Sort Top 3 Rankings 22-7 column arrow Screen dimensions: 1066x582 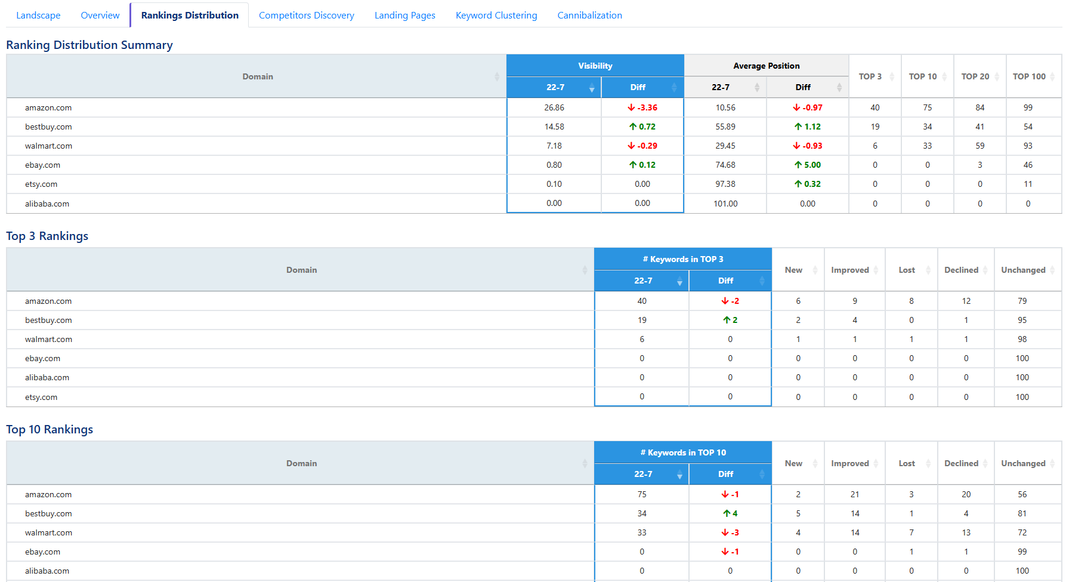tap(679, 281)
